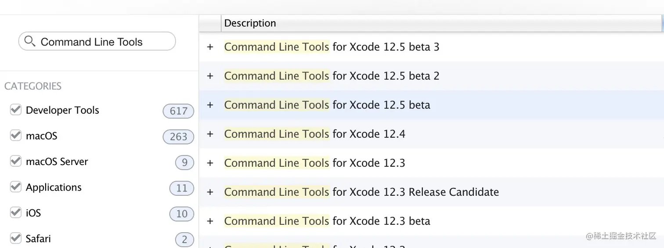Click the Developer Tools count badge 617
Viewport: 664px width, 248px height.
(x=178, y=111)
